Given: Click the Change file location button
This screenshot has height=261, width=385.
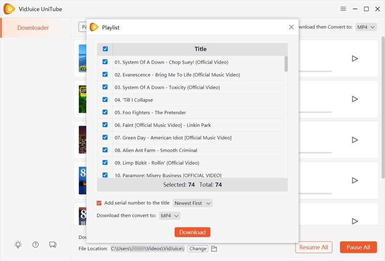Looking at the screenshot, I should coord(198,249).
